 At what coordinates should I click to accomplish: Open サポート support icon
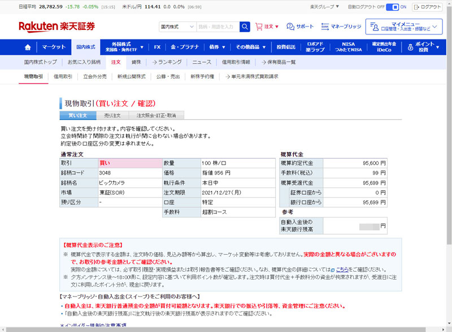290,27
